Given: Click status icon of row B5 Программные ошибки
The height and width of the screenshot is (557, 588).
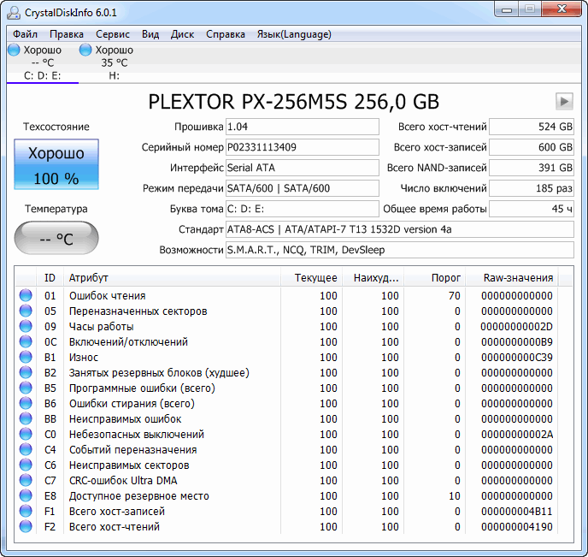Looking at the screenshot, I should [26, 388].
